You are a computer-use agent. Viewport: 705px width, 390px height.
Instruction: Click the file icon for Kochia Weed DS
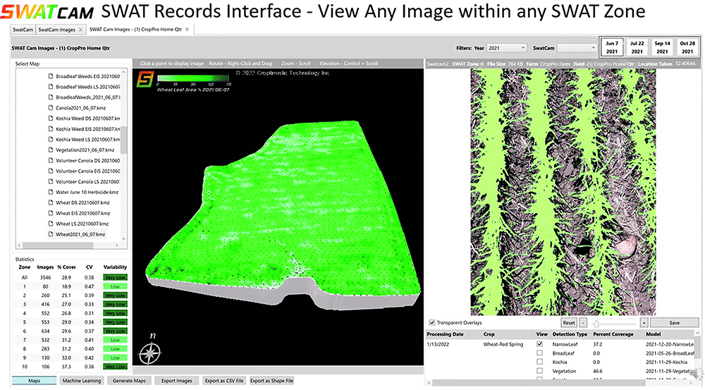(50, 118)
